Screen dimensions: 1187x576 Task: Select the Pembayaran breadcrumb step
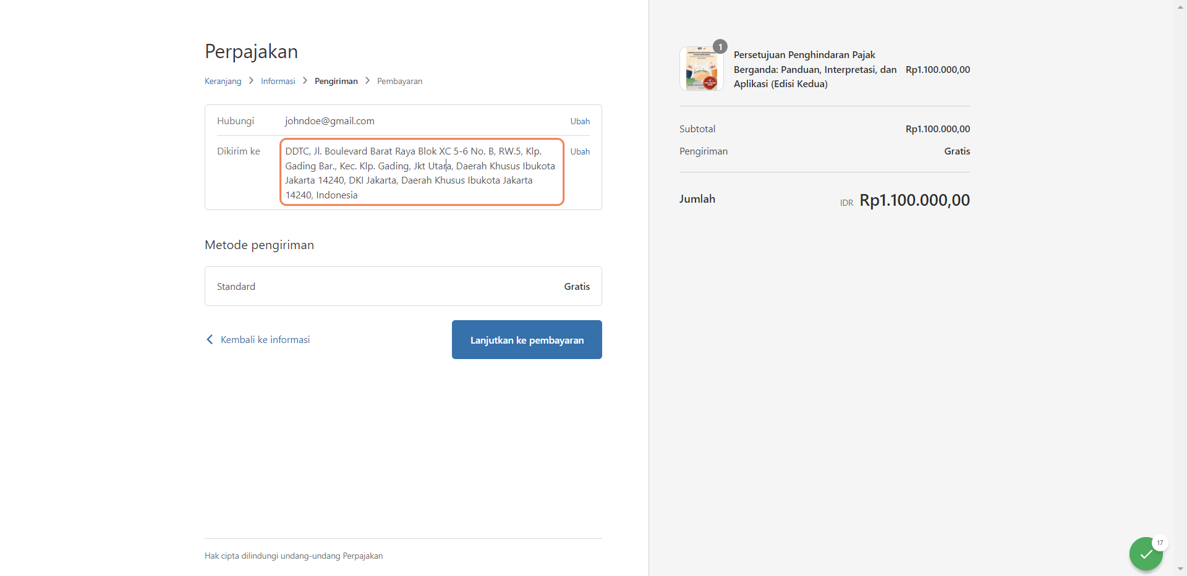click(400, 81)
